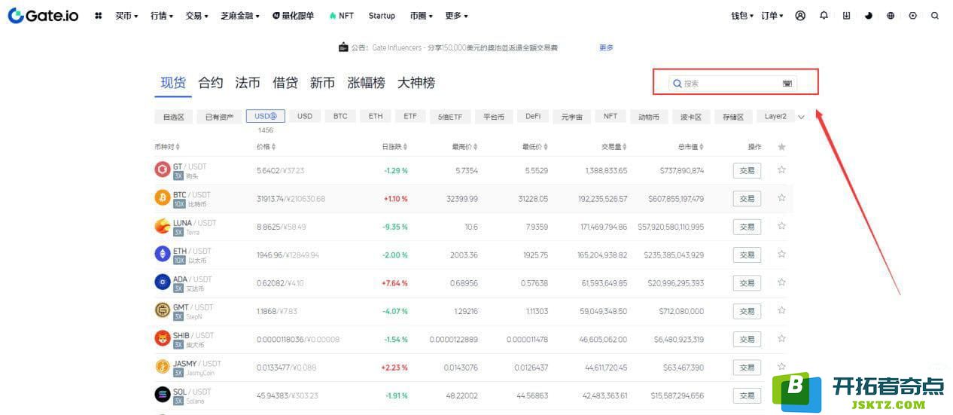Viewport: 953px width, 415px height.
Task: Click 交易 button for the SOL/USDT row
Action: click(x=747, y=395)
